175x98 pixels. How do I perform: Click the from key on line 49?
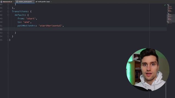(21, 19)
